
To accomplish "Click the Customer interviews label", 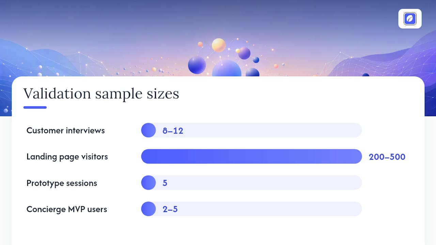I will [x=66, y=130].
